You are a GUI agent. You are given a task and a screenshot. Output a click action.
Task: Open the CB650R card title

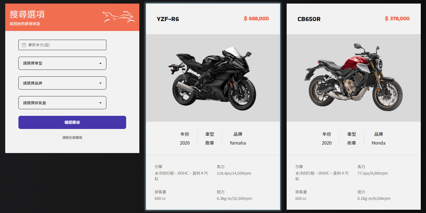tap(309, 19)
